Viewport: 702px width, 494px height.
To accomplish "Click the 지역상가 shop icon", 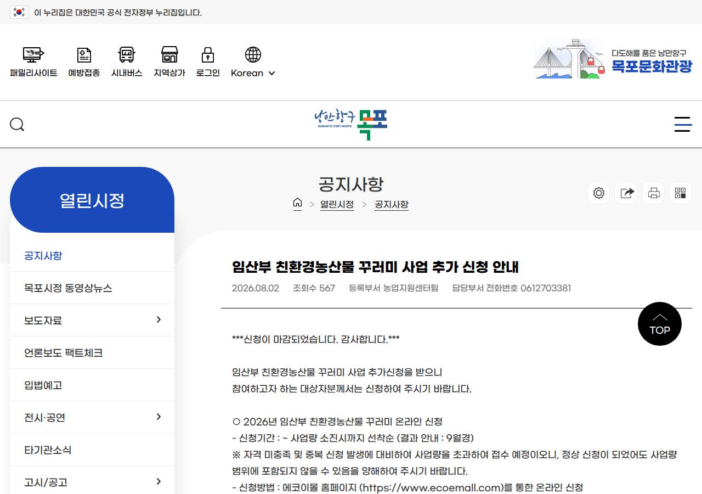I will pyautogui.click(x=169, y=54).
